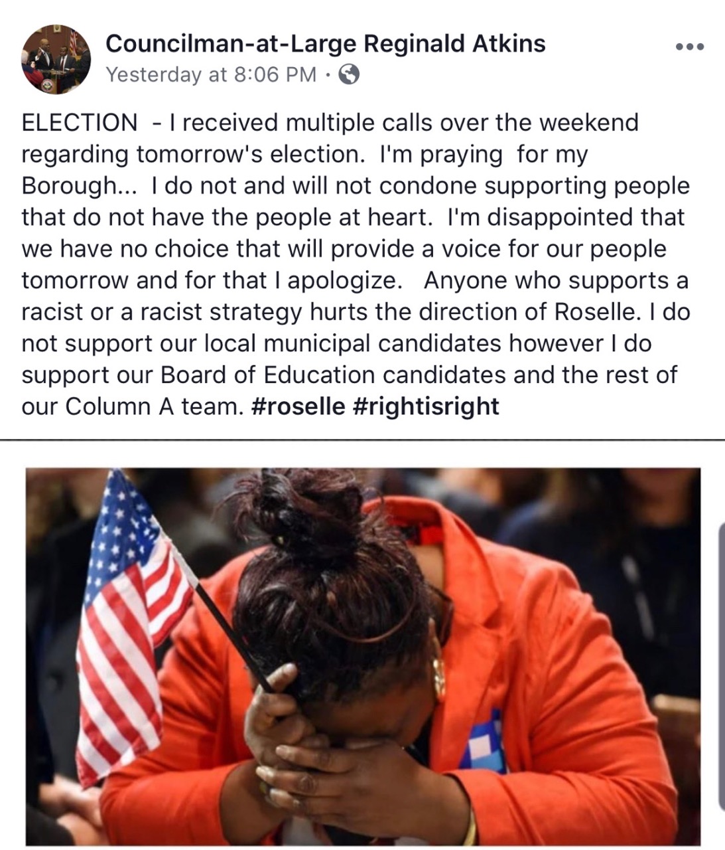
Task: Click the woman's hair bun in photo
Action: pyautogui.click(x=312, y=513)
